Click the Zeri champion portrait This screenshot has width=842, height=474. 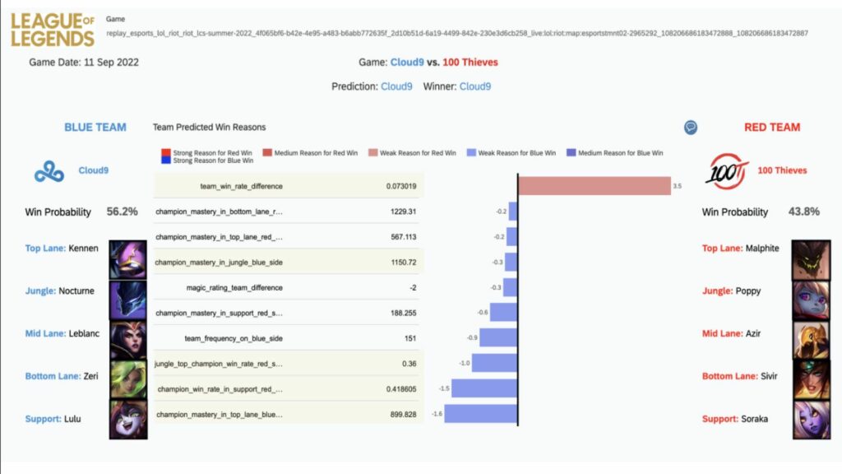click(x=127, y=379)
